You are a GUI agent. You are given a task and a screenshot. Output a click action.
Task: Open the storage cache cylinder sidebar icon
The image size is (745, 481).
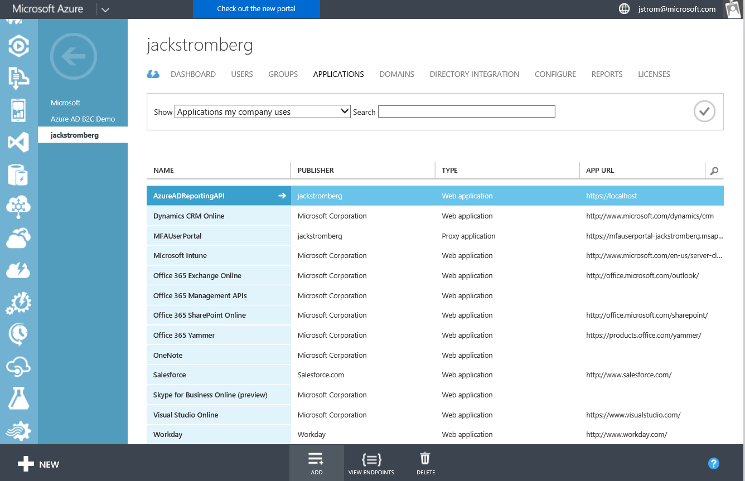18,174
